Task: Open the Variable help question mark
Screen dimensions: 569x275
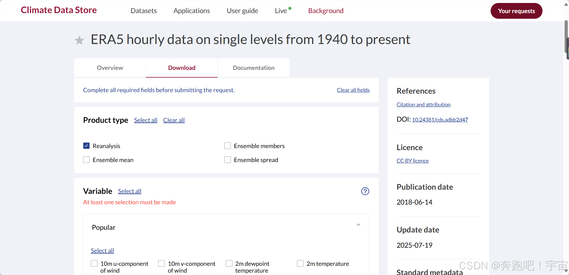Action: pos(365,191)
